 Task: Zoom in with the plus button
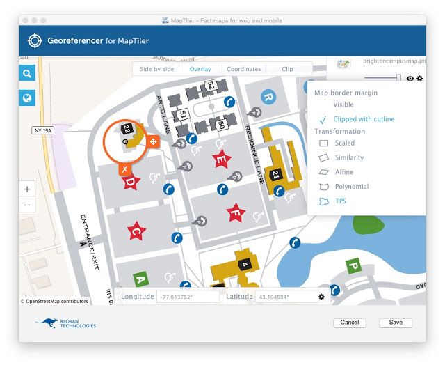click(27, 189)
